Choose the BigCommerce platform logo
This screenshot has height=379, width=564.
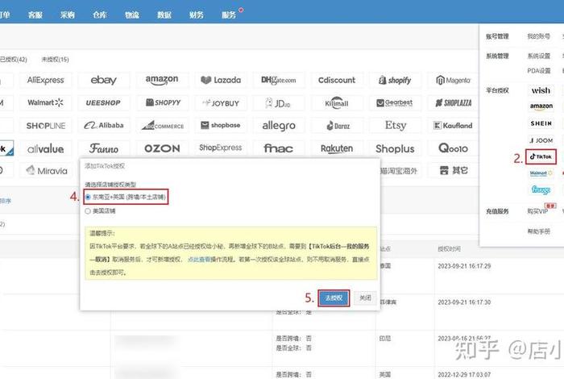pyautogui.click(x=162, y=126)
